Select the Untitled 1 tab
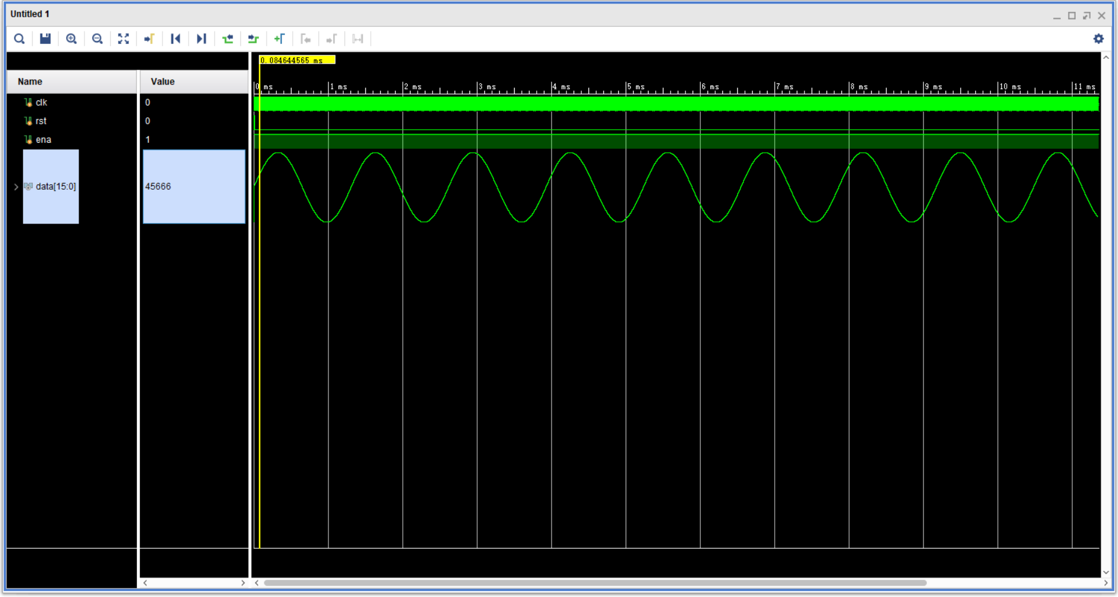 pyautogui.click(x=30, y=14)
